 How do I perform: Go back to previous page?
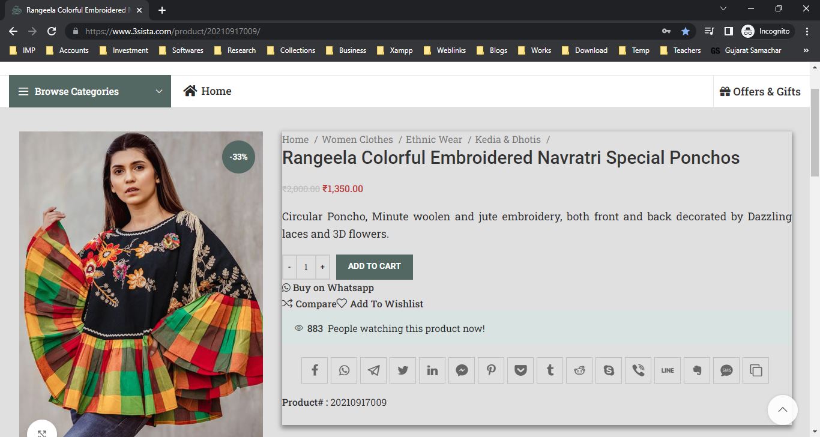tap(13, 31)
